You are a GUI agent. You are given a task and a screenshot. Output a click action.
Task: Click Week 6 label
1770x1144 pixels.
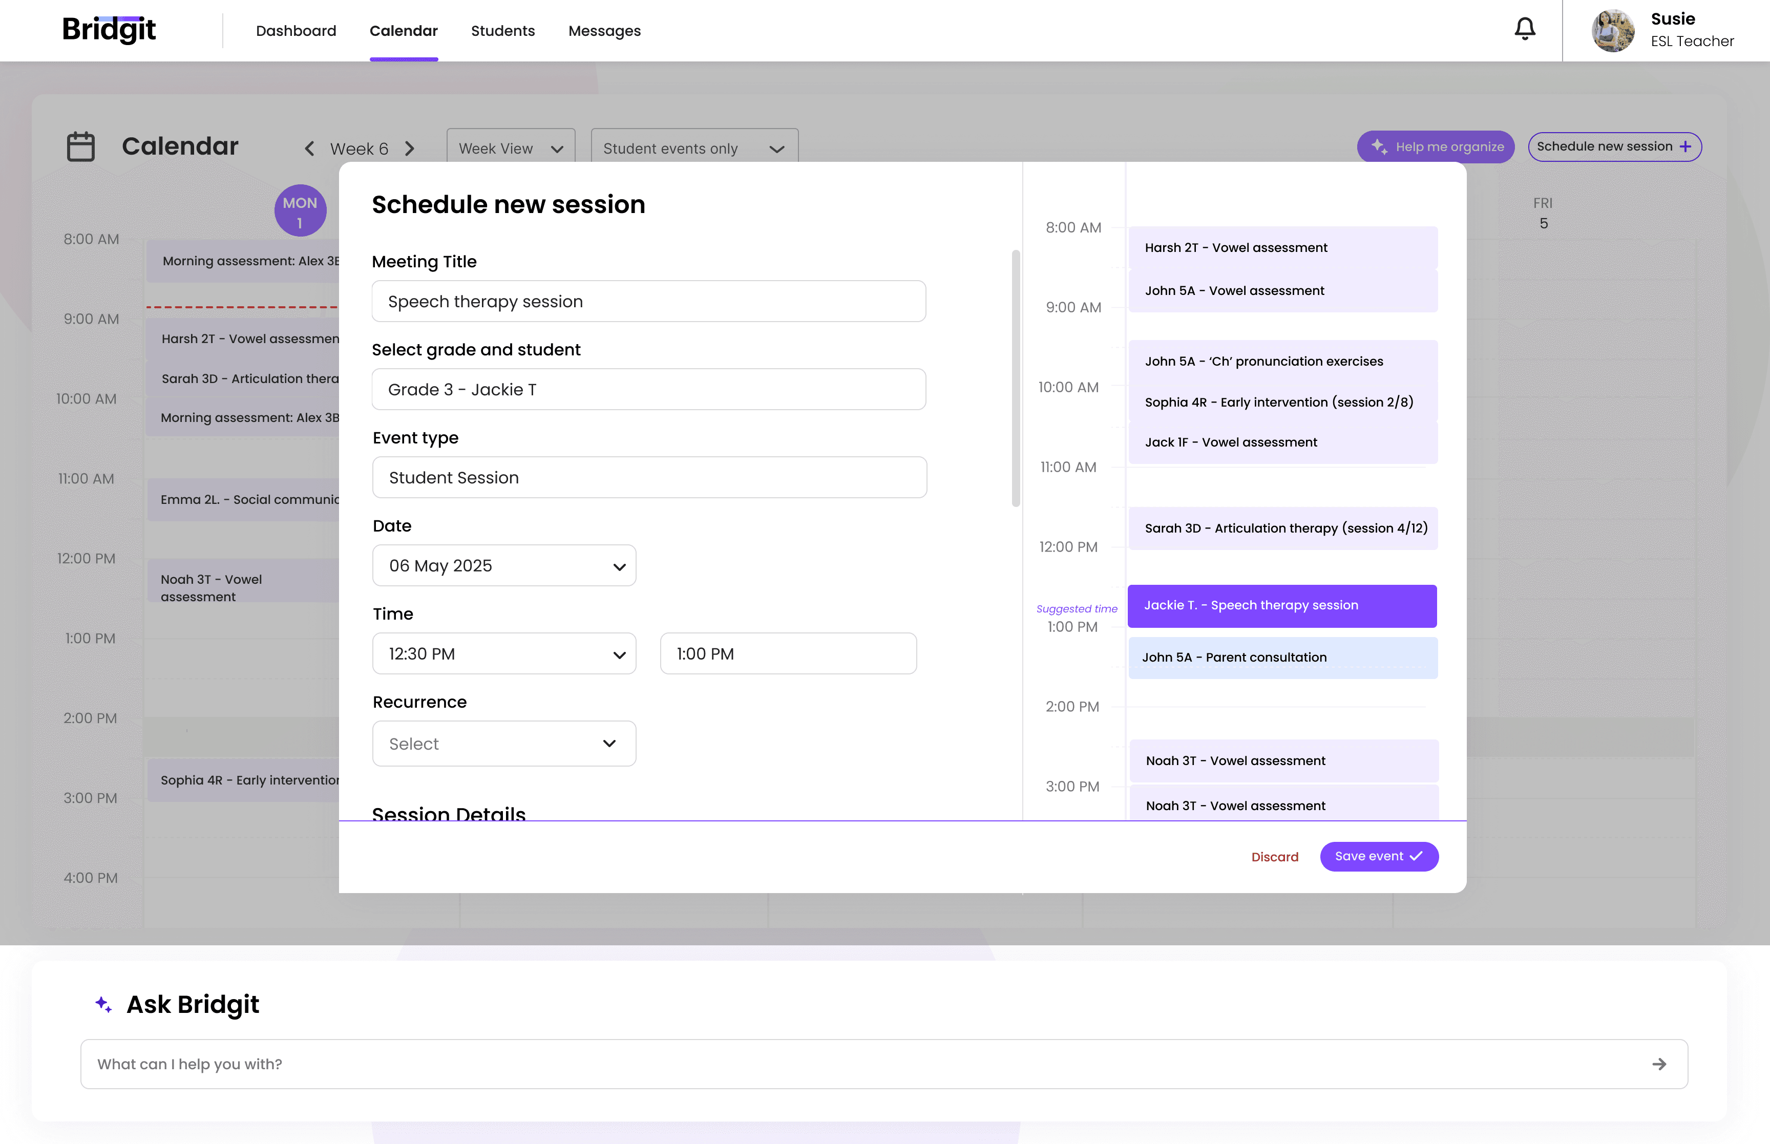[359, 149]
